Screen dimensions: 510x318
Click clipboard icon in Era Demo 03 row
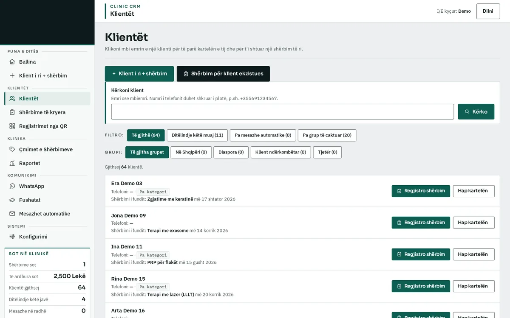coord(399,191)
